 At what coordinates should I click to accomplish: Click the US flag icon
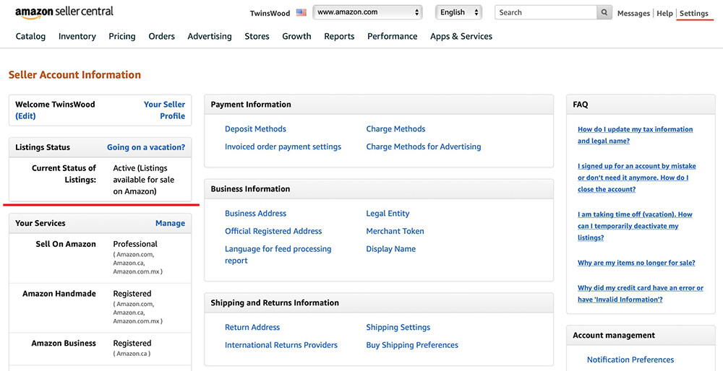[301, 13]
